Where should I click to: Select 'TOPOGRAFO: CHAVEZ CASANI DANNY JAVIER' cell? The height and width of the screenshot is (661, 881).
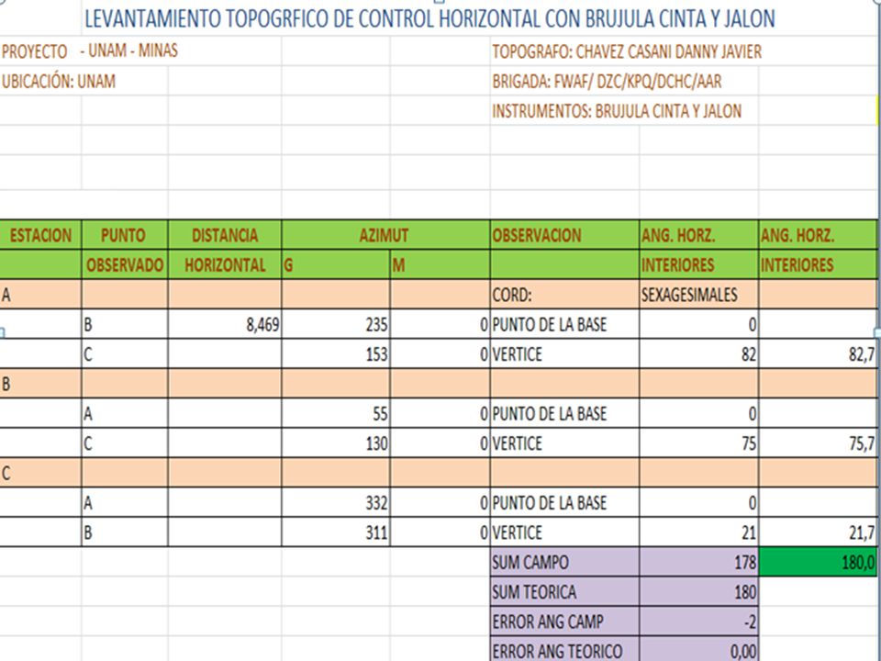[627, 51]
